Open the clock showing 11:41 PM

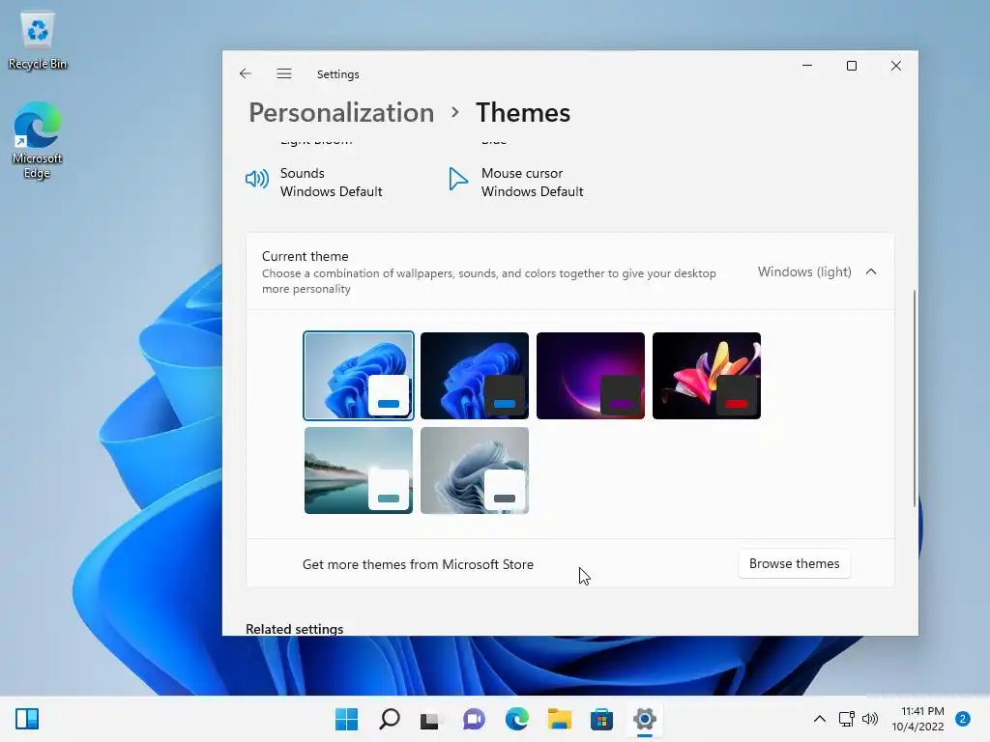pos(918,719)
